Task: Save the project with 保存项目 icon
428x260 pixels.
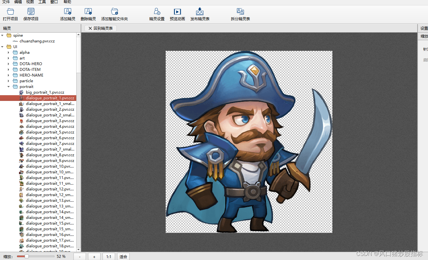Action: click(x=31, y=12)
